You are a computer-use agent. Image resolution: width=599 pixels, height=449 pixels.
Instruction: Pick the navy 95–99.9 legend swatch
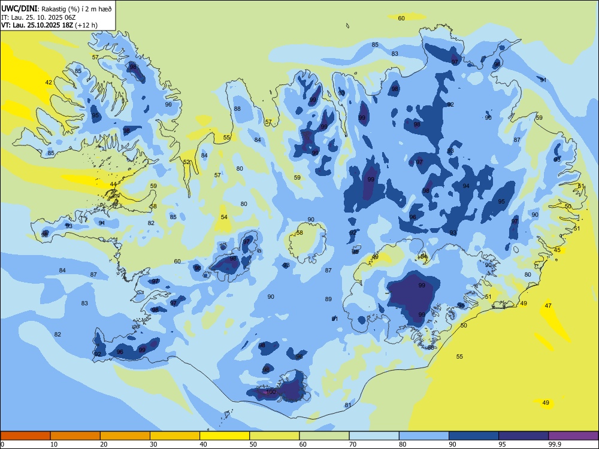524,436
